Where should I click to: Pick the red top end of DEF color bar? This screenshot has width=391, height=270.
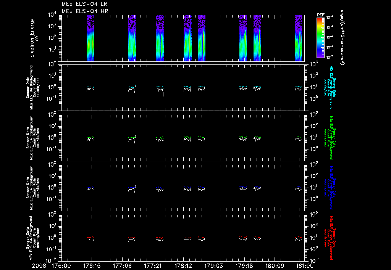pos(320,19)
